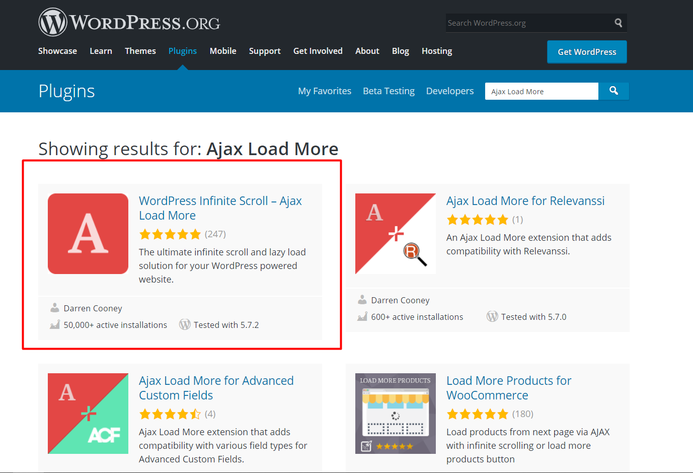Click the Ajax Load More for Relevanssi thumbnail

tap(395, 233)
